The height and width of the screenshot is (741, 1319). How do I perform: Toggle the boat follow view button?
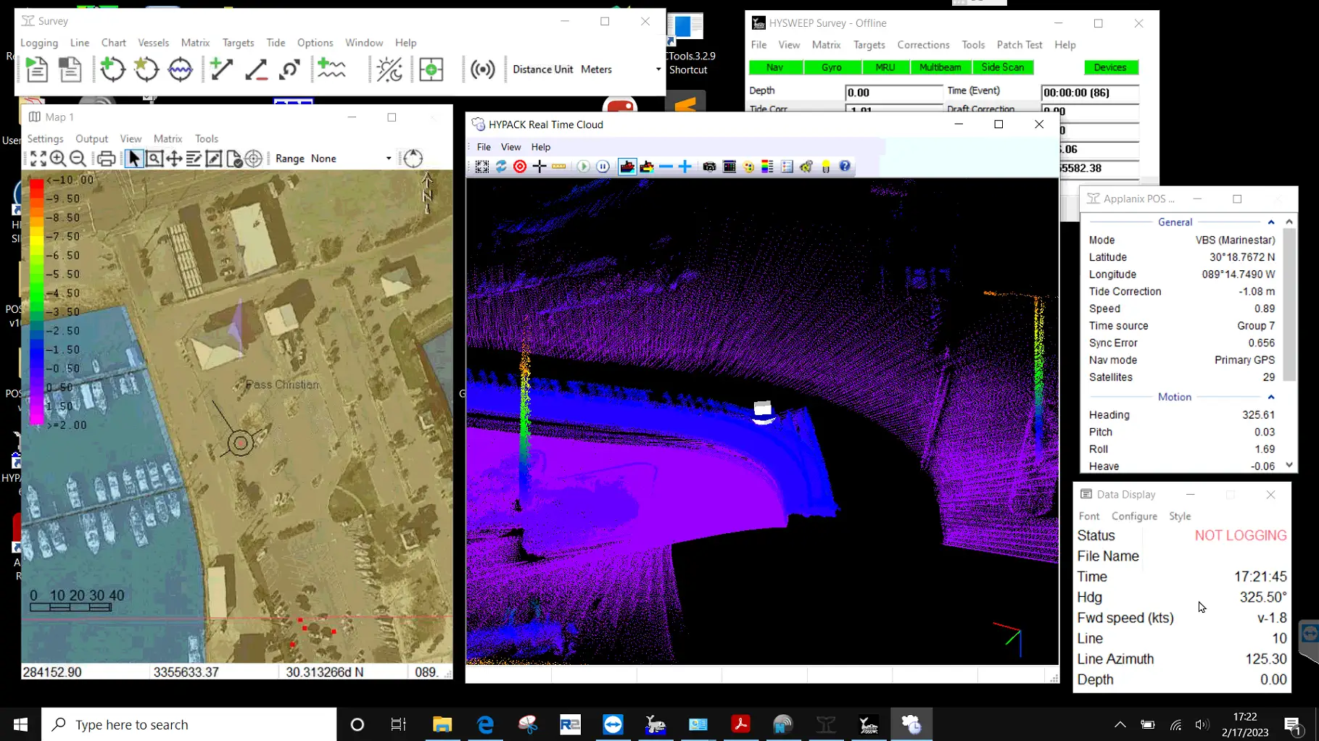[x=627, y=167]
